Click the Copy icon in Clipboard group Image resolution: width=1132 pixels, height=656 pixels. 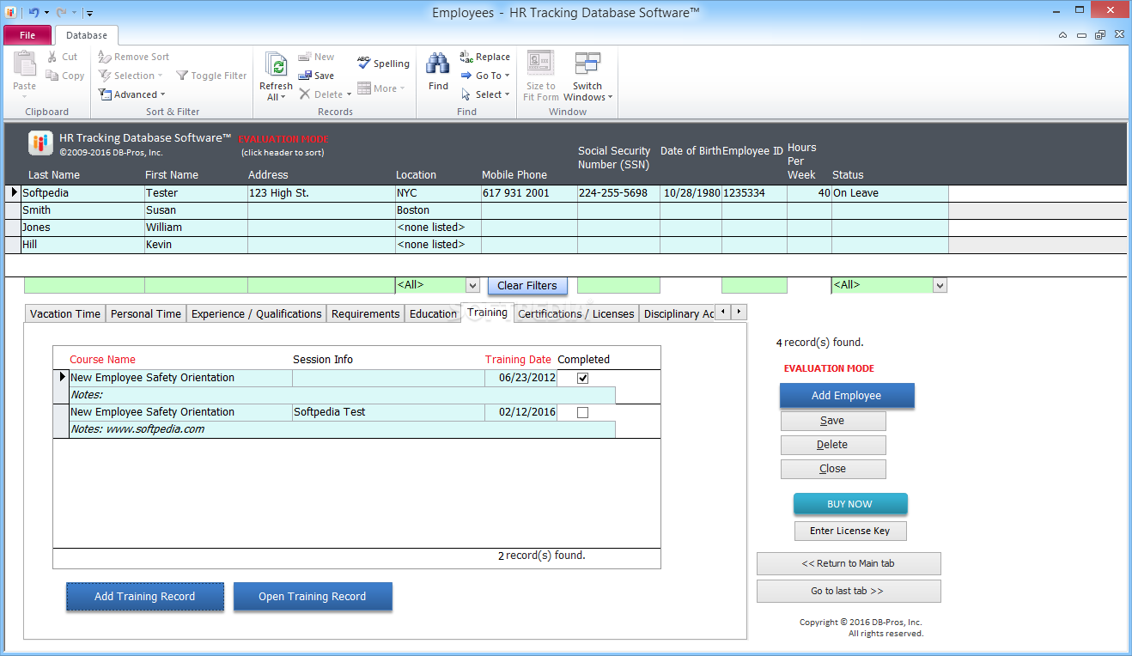pos(52,76)
